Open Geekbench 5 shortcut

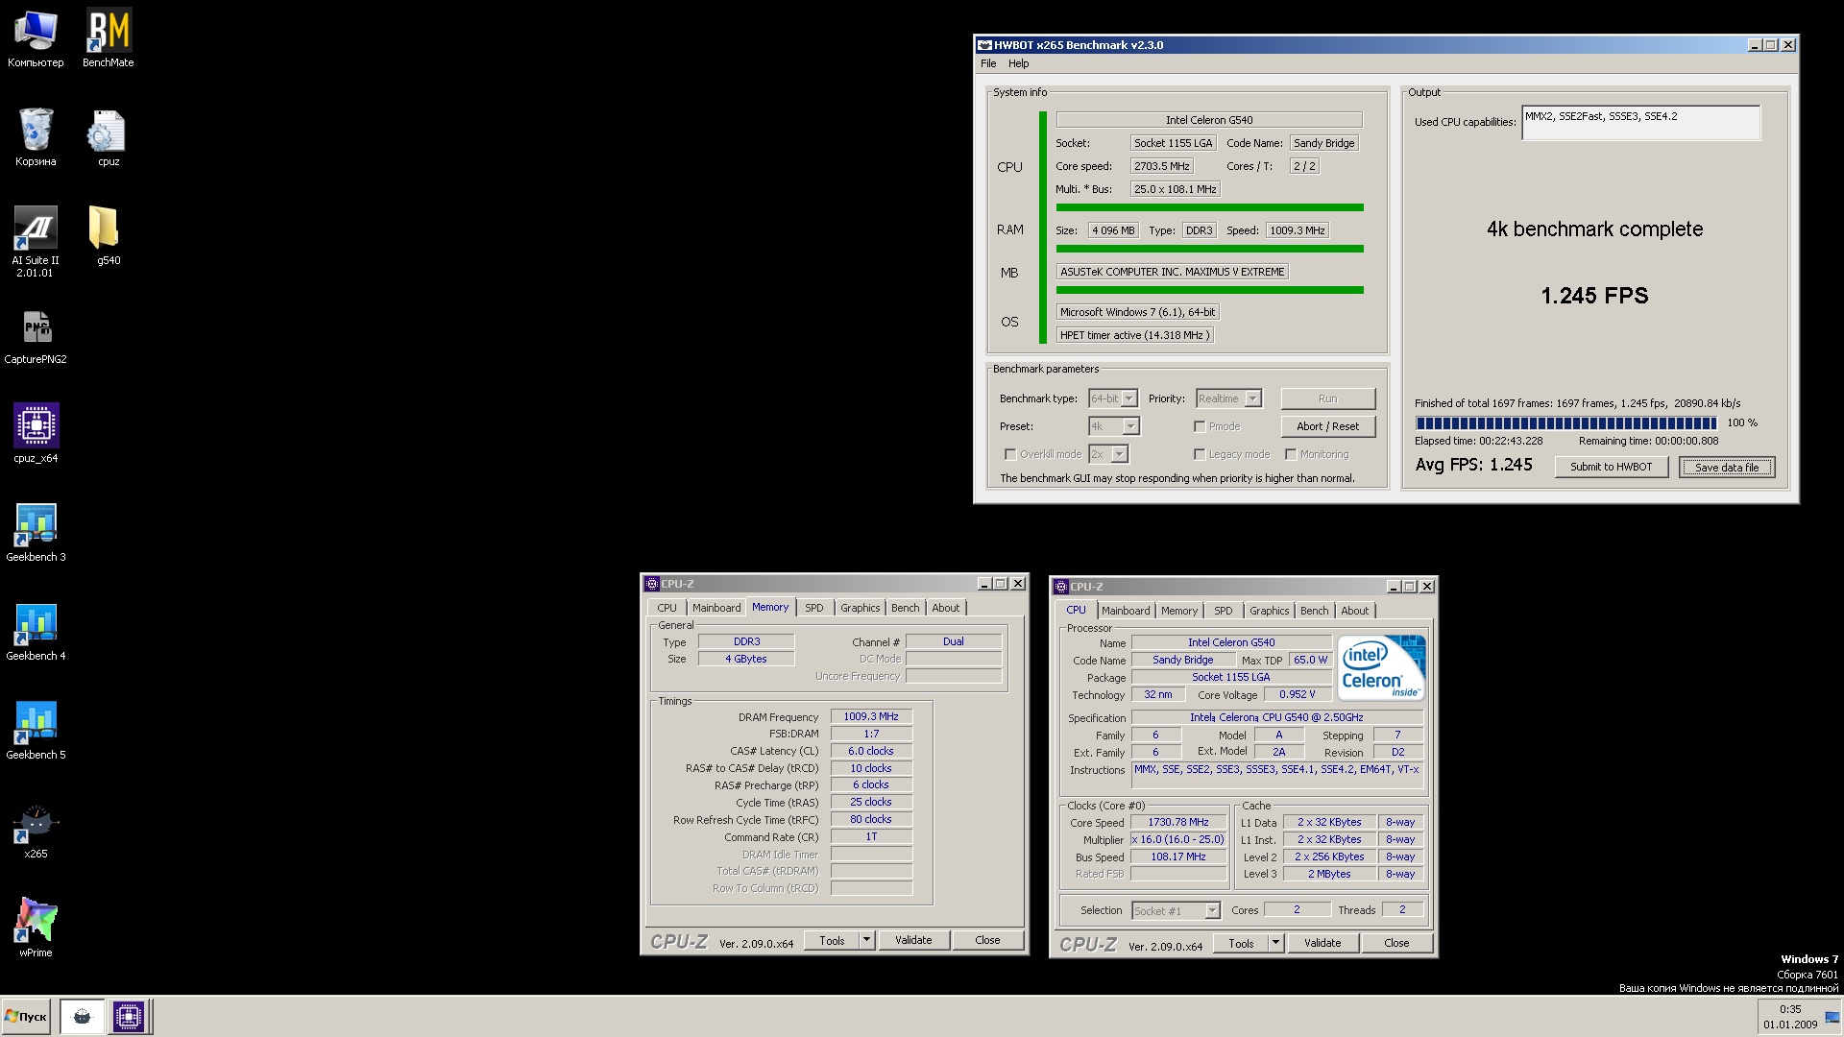[36, 731]
